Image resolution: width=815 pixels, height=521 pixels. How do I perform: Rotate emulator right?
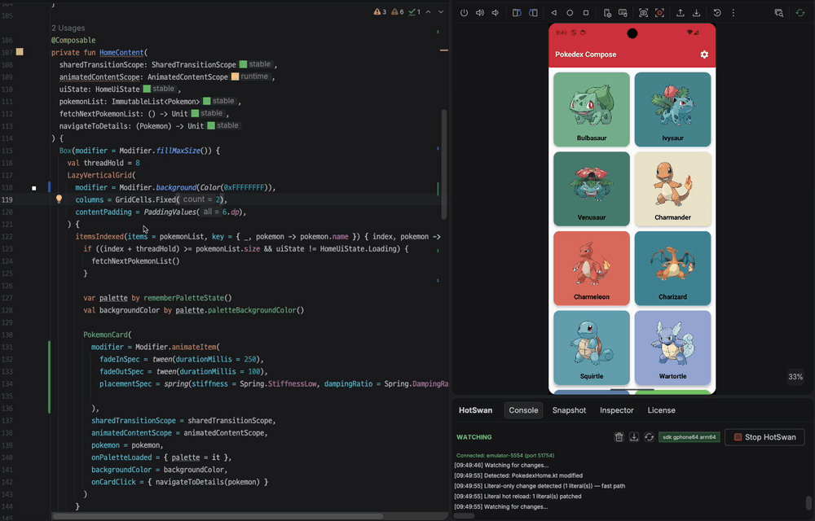pos(533,13)
